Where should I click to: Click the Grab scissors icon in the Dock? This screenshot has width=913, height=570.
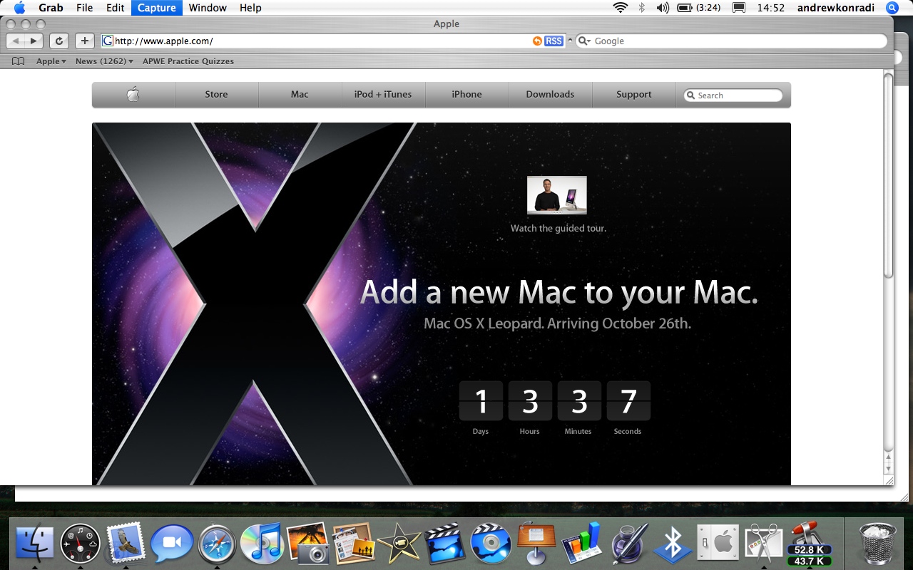[x=763, y=545]
